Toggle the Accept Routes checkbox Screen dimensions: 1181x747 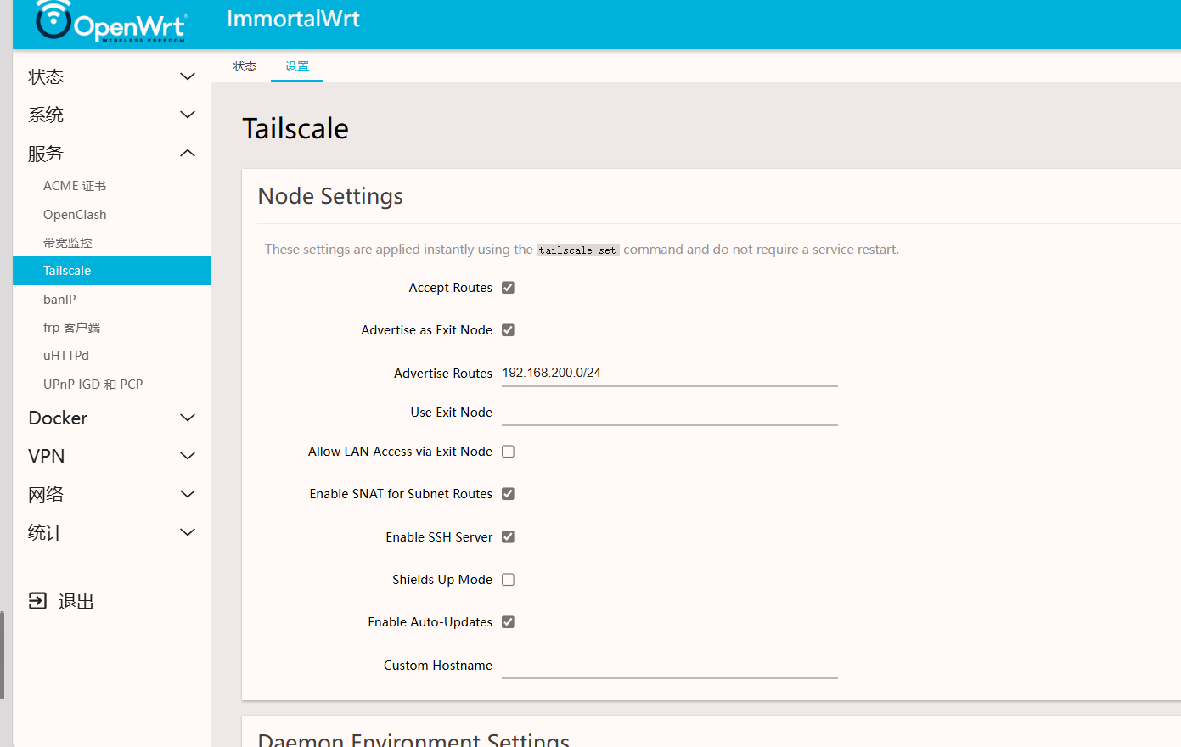508,288
